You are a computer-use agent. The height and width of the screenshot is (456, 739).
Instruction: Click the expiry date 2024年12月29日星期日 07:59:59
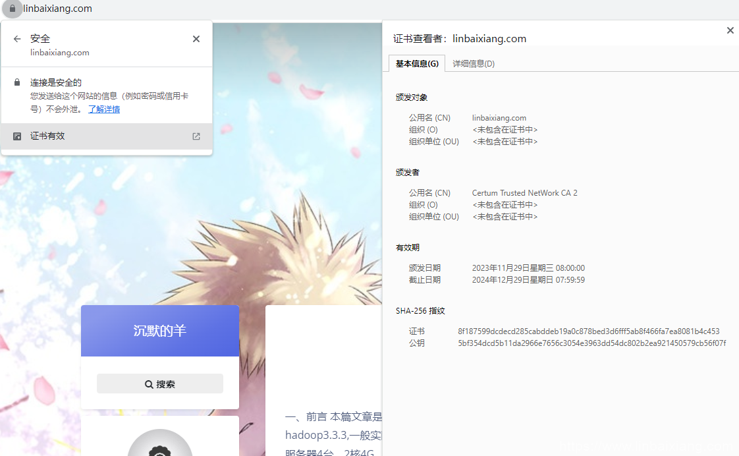(x=528, y=280)
